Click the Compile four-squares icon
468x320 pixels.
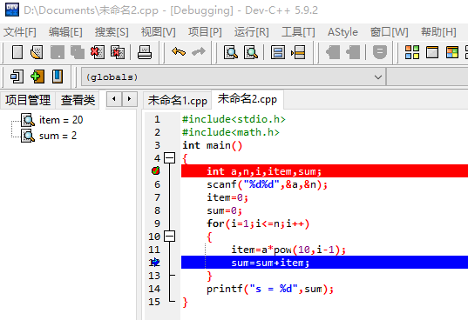[x=412, y=52]
